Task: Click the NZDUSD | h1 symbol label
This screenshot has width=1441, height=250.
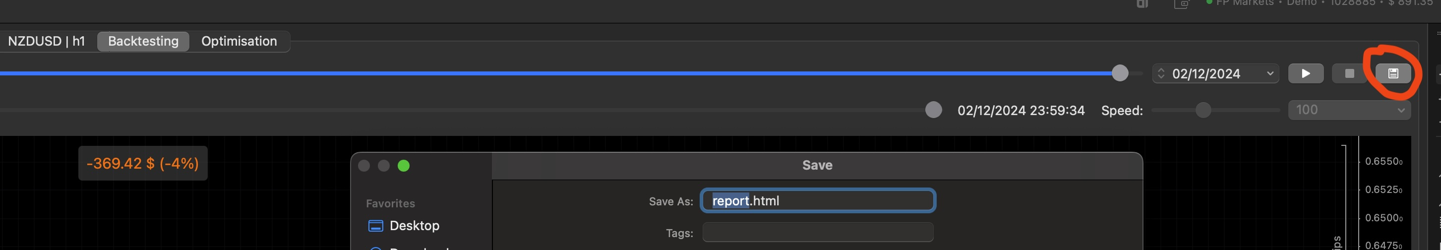Action: pyautogui.click(x=47, y=41)
